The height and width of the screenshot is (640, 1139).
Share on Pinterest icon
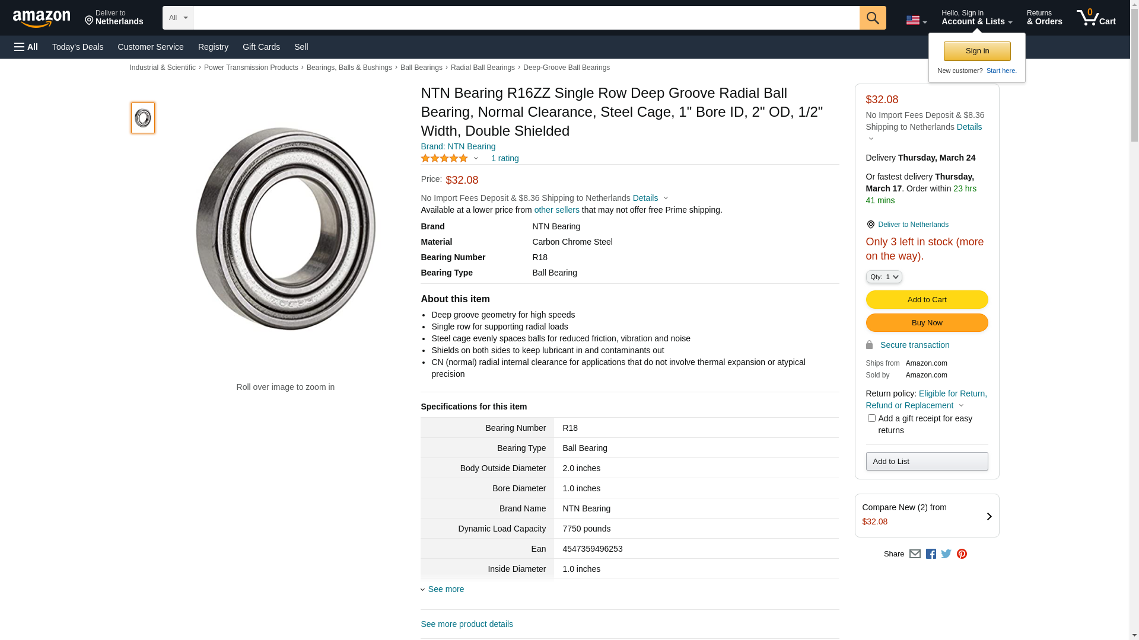[962, 554]
